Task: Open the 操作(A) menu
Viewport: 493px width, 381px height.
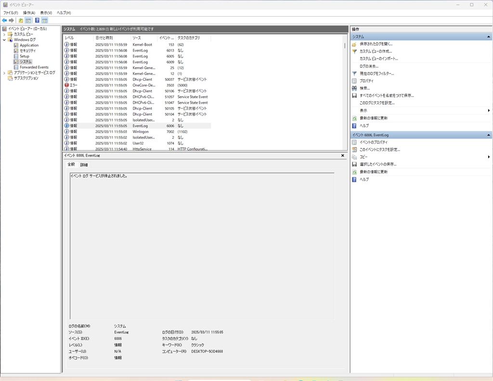Action: click(29, 13)
